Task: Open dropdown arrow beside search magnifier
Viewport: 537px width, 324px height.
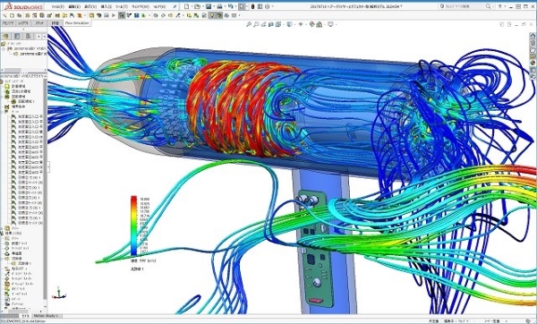Action: coord(493,6)
